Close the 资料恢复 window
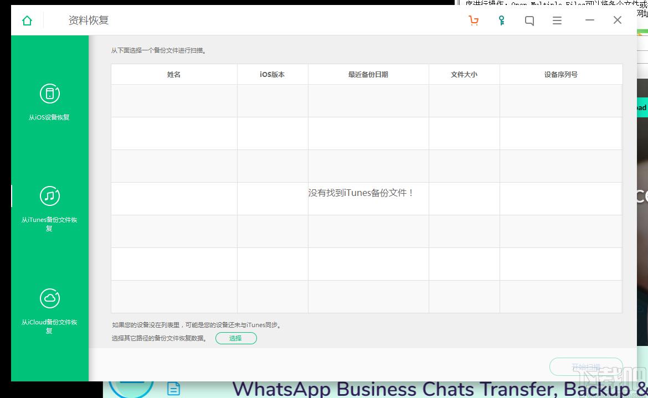Viewport: 648px width, 398px height. (618, 20)
